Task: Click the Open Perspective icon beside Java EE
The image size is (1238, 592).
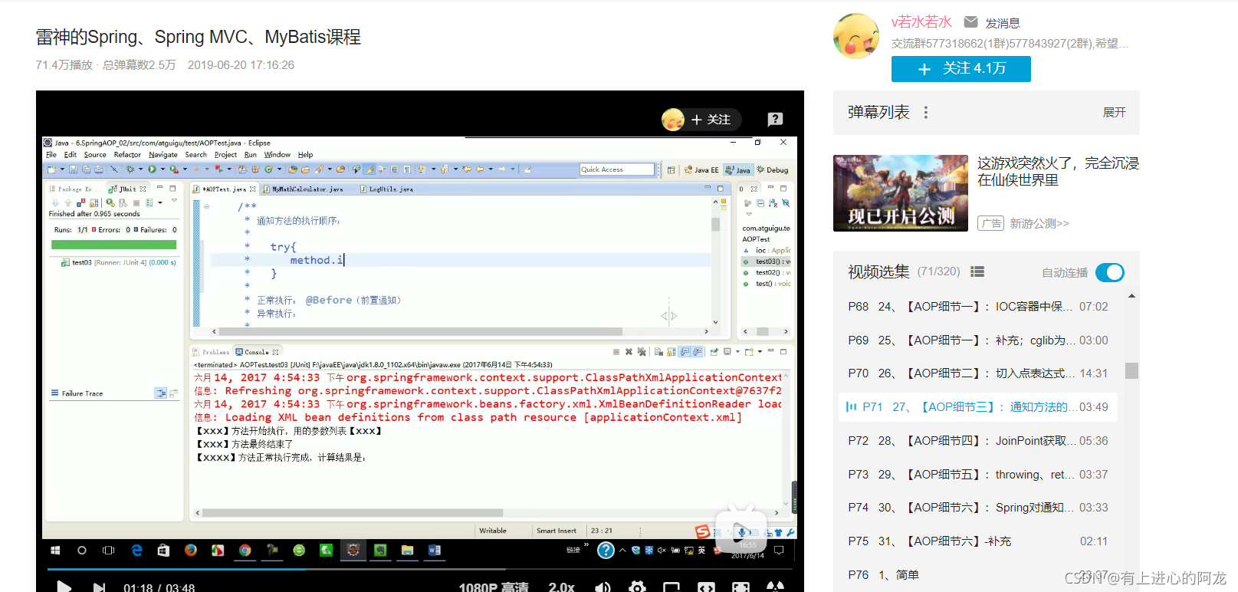Action: coord(671,170)
